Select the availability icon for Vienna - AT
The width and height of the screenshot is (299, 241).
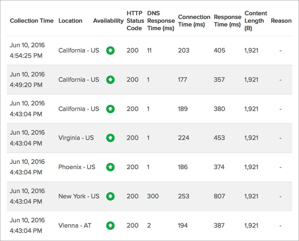click(110, 225)
